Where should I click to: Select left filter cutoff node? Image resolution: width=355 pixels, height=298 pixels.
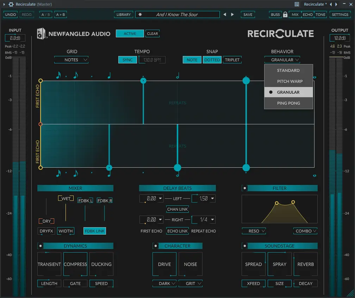click(x=276, y=203)
